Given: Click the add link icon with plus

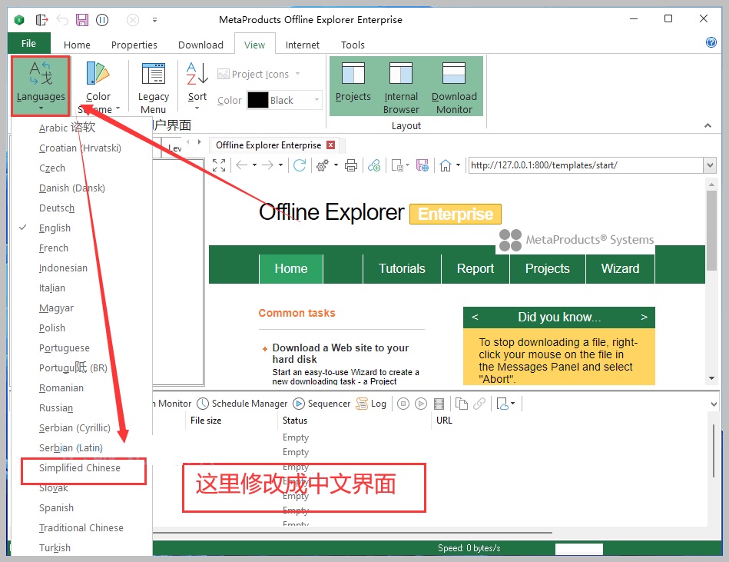Looking at the screenshot, I should pos(374,165).
